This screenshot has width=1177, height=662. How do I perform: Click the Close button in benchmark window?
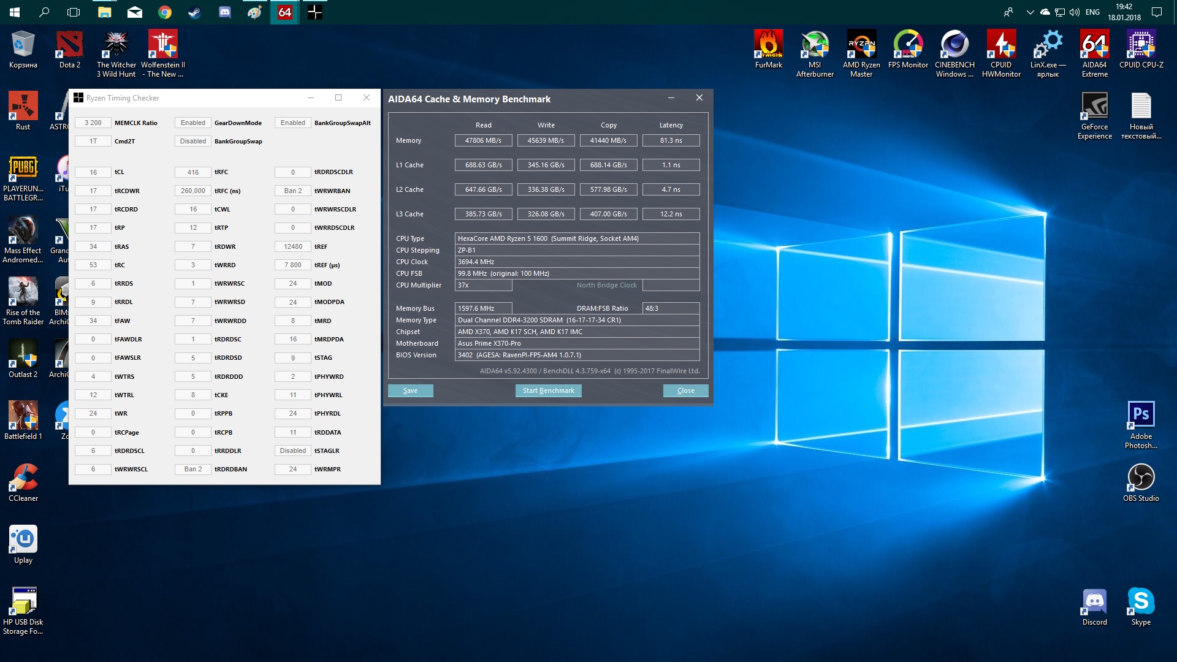[x=685, y=390]
